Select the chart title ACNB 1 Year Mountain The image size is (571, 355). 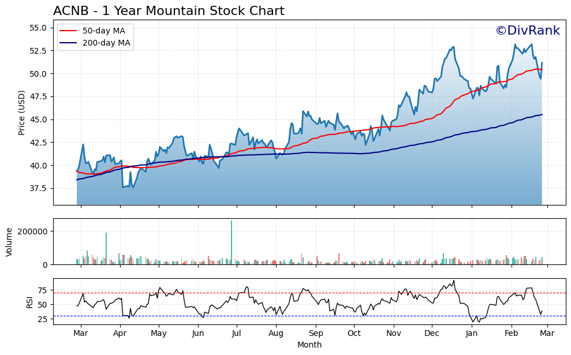(x=169, y=10)
